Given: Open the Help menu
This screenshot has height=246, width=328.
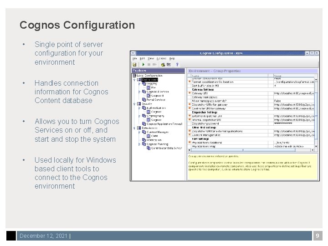Looking at the screenshot, I should 172,59.
